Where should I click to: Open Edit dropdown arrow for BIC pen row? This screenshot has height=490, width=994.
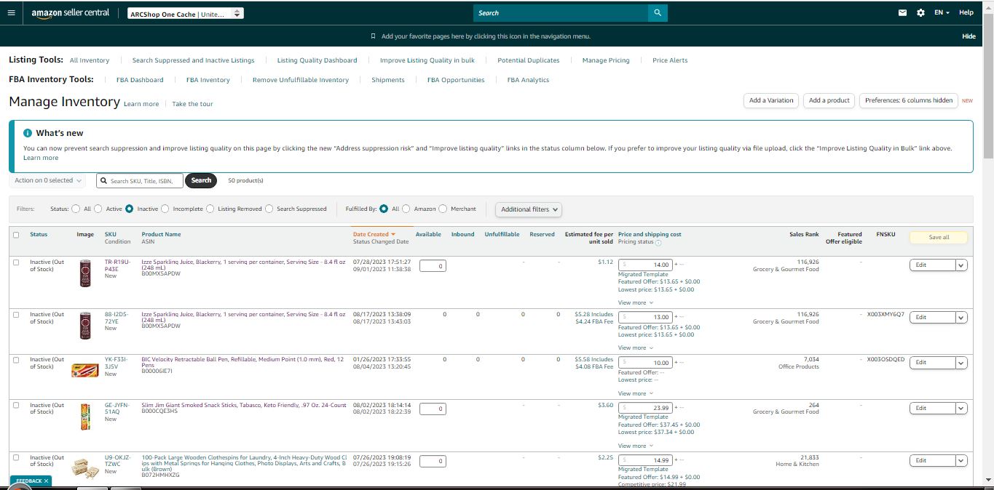[961, 363]
